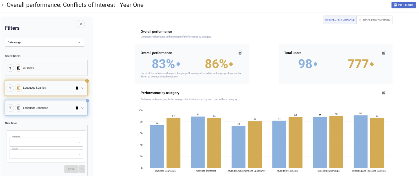Toggle the funnel filter for All Users
The image size is (419, 176).
[10, 68]
